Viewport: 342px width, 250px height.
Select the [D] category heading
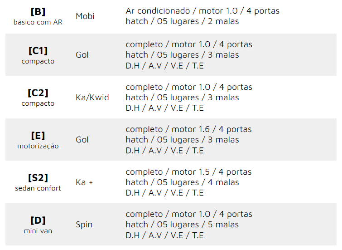point(38,220)
